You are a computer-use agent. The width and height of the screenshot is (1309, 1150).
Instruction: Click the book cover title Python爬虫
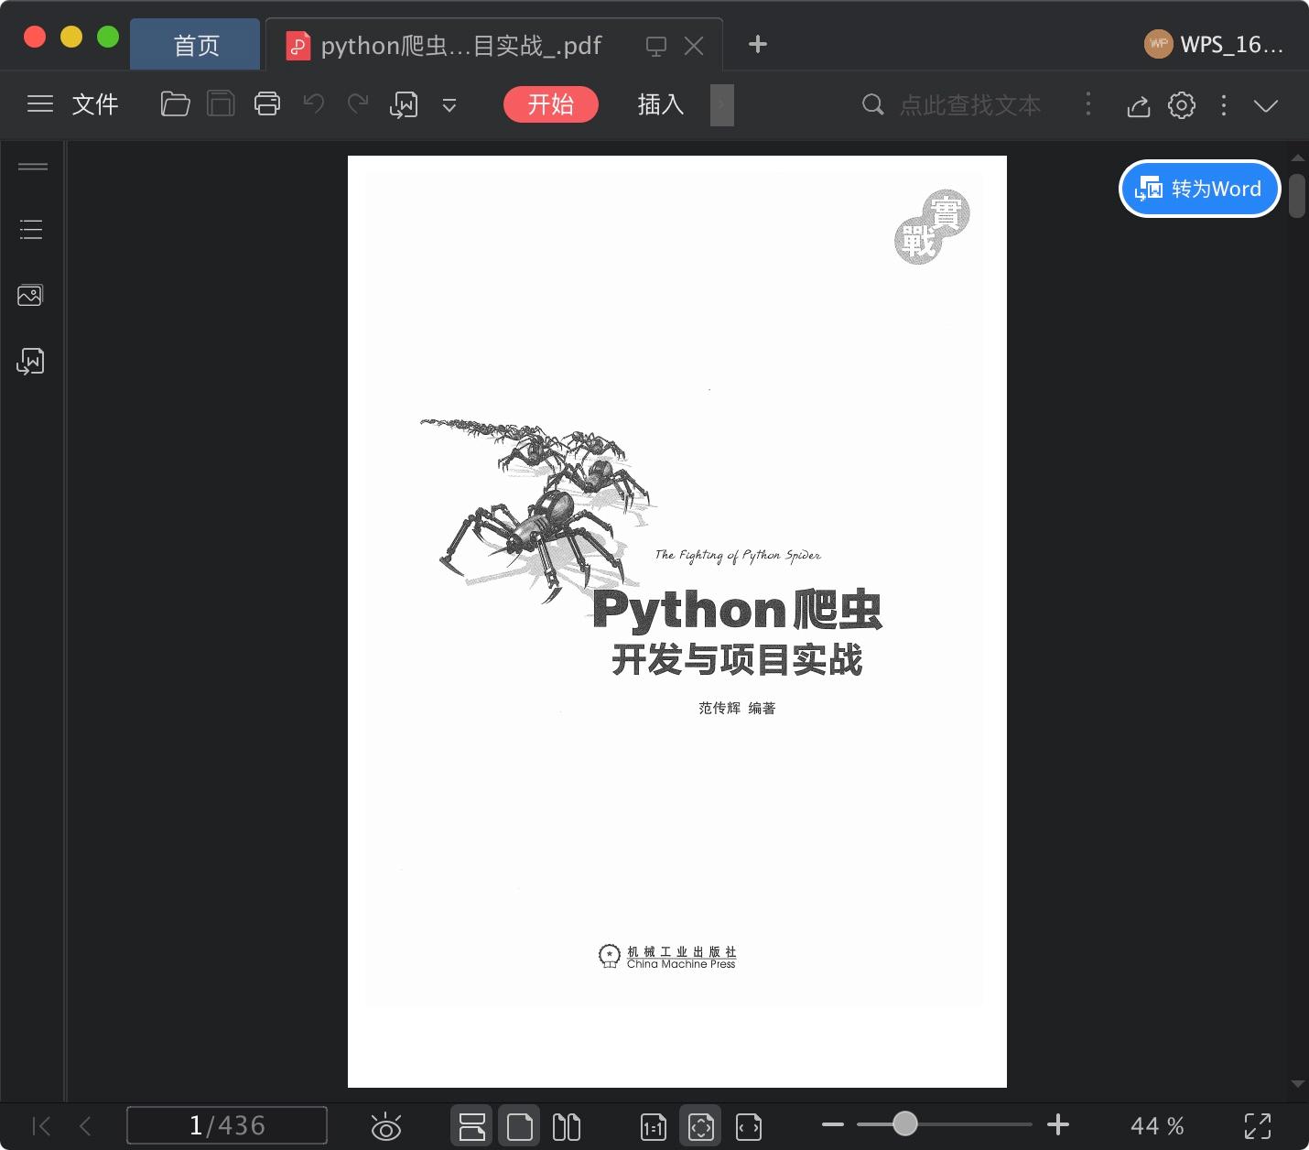click(738, 610)
